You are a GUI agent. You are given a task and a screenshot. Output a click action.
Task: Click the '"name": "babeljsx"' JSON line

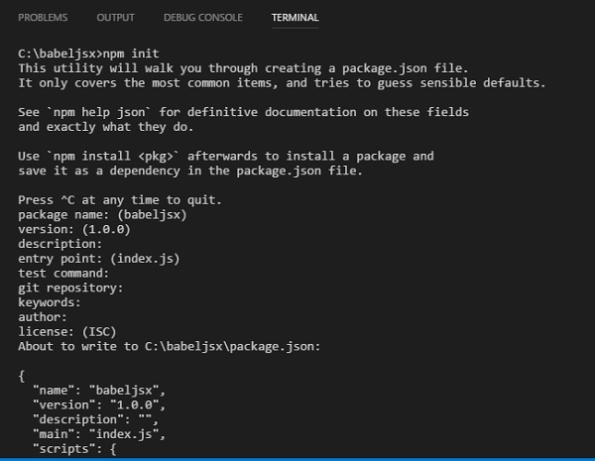click(97, 391)
